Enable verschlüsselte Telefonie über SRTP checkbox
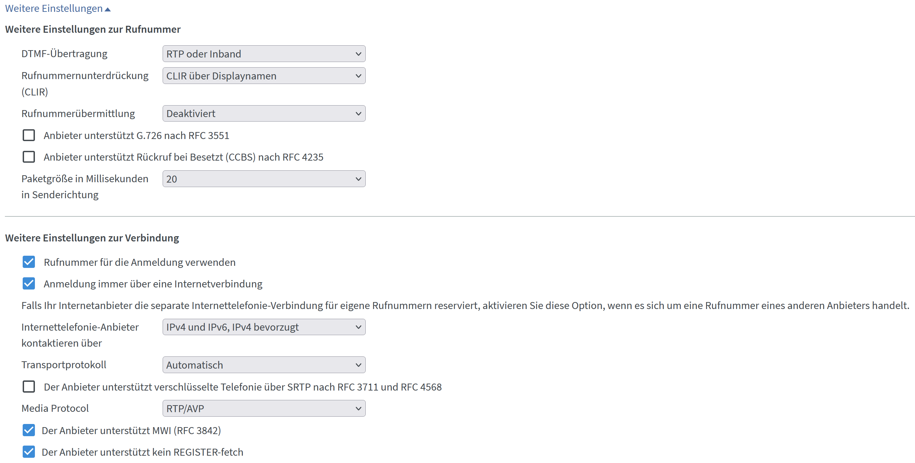This screenshot has height=463, width=915. [29, 386]
